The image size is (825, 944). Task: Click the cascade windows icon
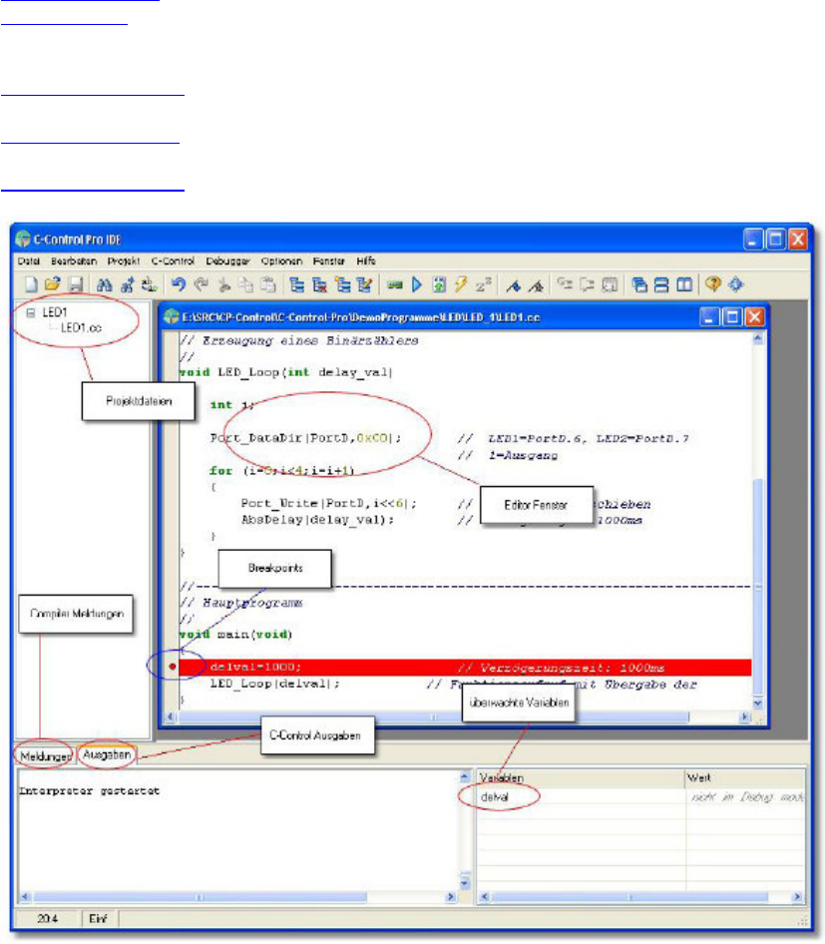[639, 284]
